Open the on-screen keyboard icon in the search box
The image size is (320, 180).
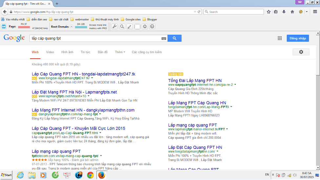(x=164, y=38)
